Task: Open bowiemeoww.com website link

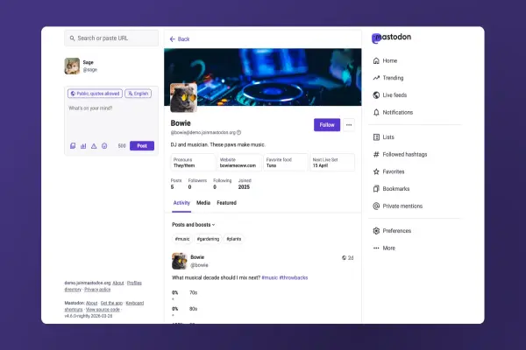Action: pos(238,165)
